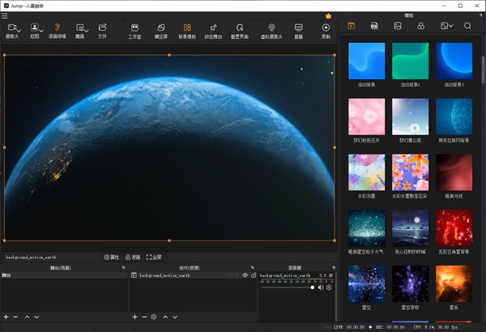Toggle visibility eye of background_motion_earth source
This screenshot has height=332, width=486.
tap(245, 275)
